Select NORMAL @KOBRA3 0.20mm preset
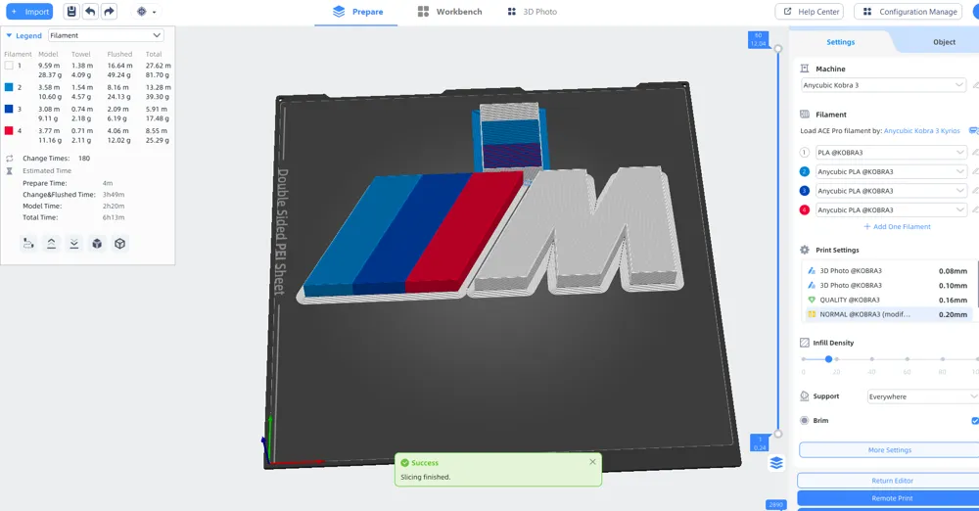The width and height of the screenshot is (979, 511). pos(889,314)
